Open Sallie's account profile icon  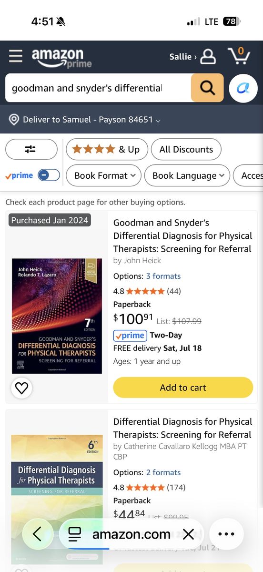click(208, 57)
